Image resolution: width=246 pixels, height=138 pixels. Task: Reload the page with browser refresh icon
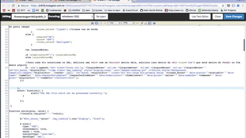(13, 6)
